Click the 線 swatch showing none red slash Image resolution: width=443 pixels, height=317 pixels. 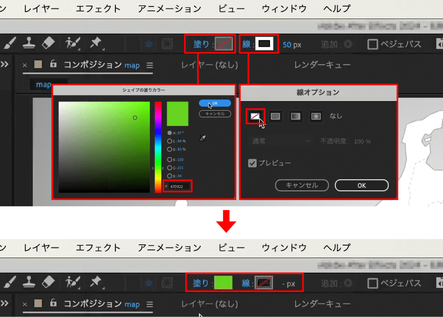264,283
